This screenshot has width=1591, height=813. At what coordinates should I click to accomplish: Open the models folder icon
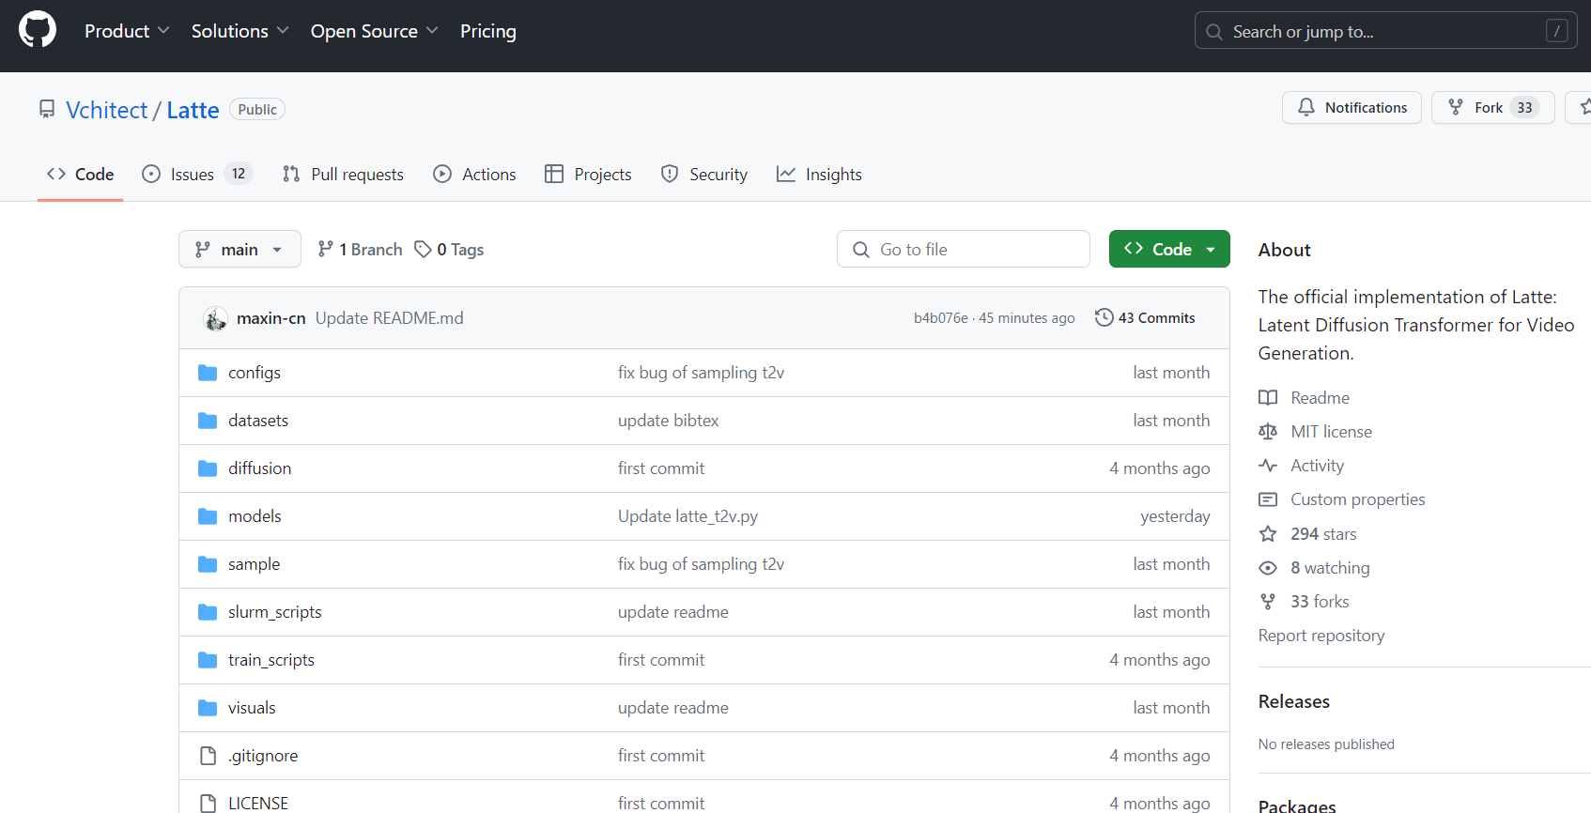(208, 516)
